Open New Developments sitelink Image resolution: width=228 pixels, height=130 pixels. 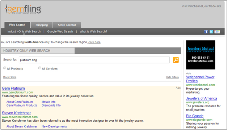(x=54, y=126)
